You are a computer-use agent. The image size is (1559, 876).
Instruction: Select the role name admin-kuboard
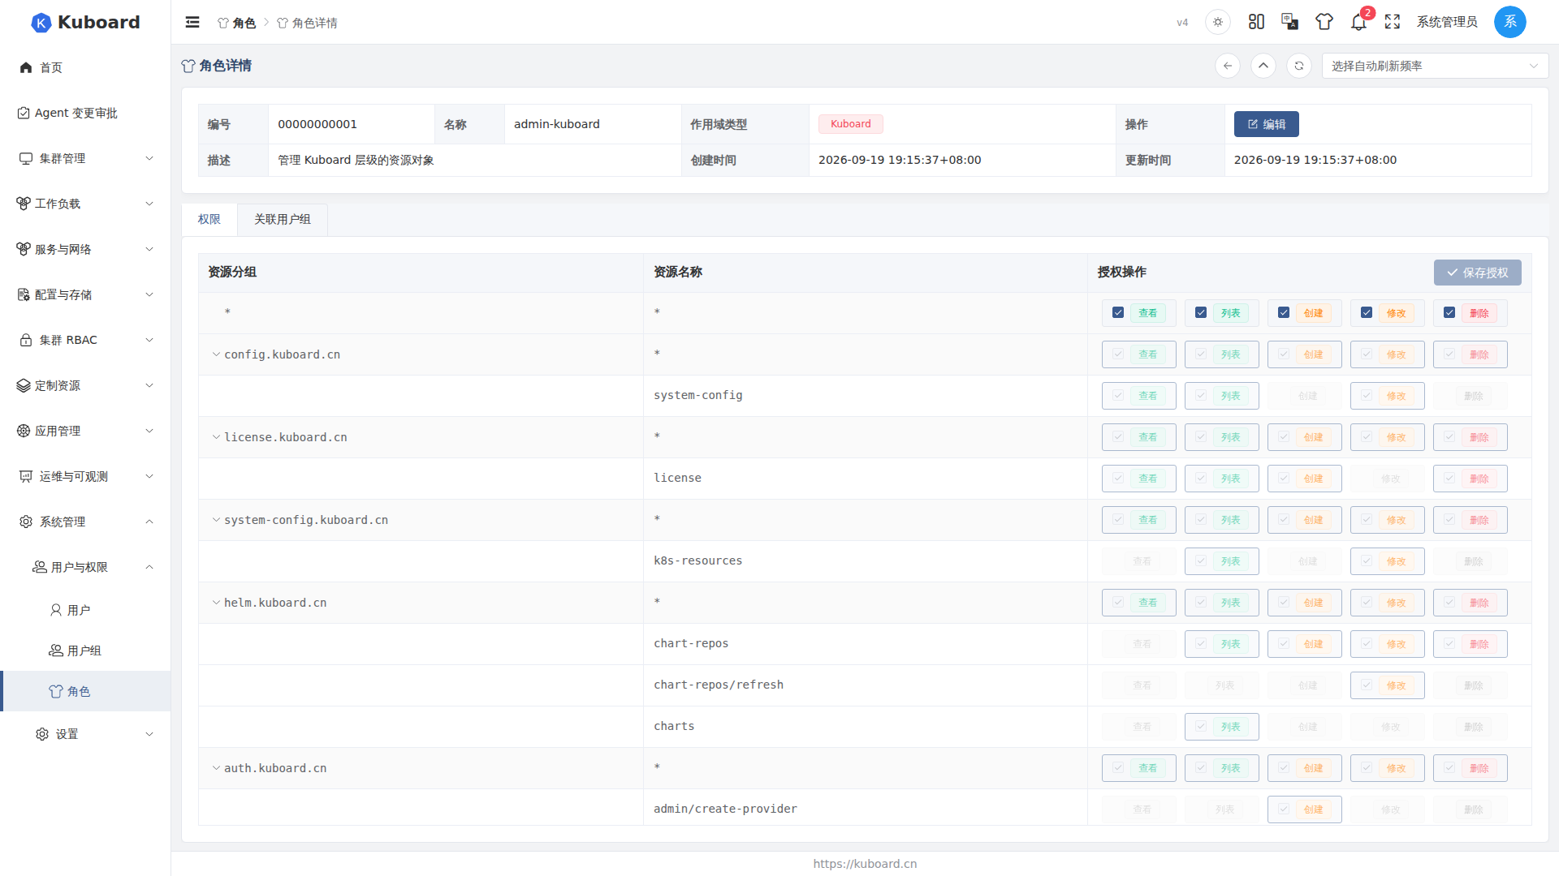(557, 124)
